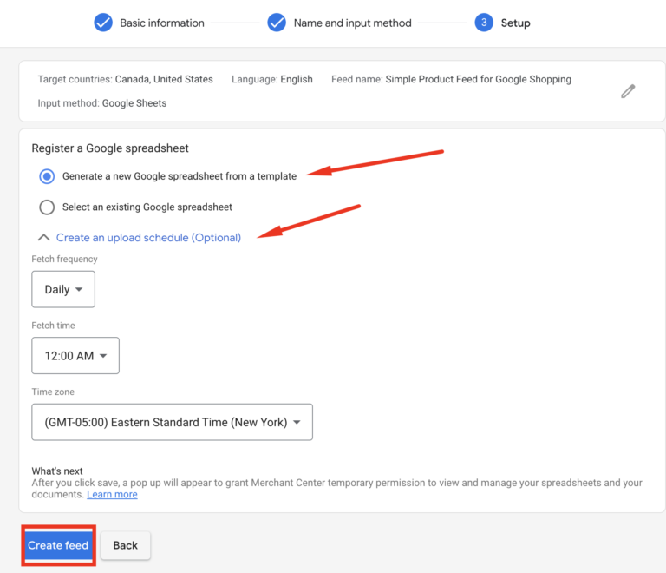Click the Time zone label

click(x=53, y=392)
